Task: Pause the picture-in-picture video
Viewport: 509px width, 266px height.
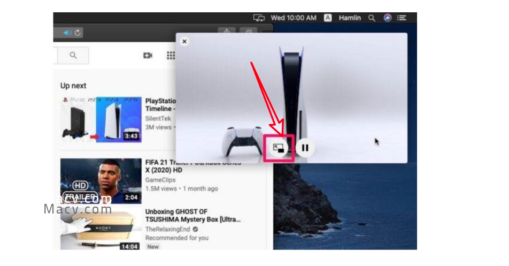Action: 305,148
